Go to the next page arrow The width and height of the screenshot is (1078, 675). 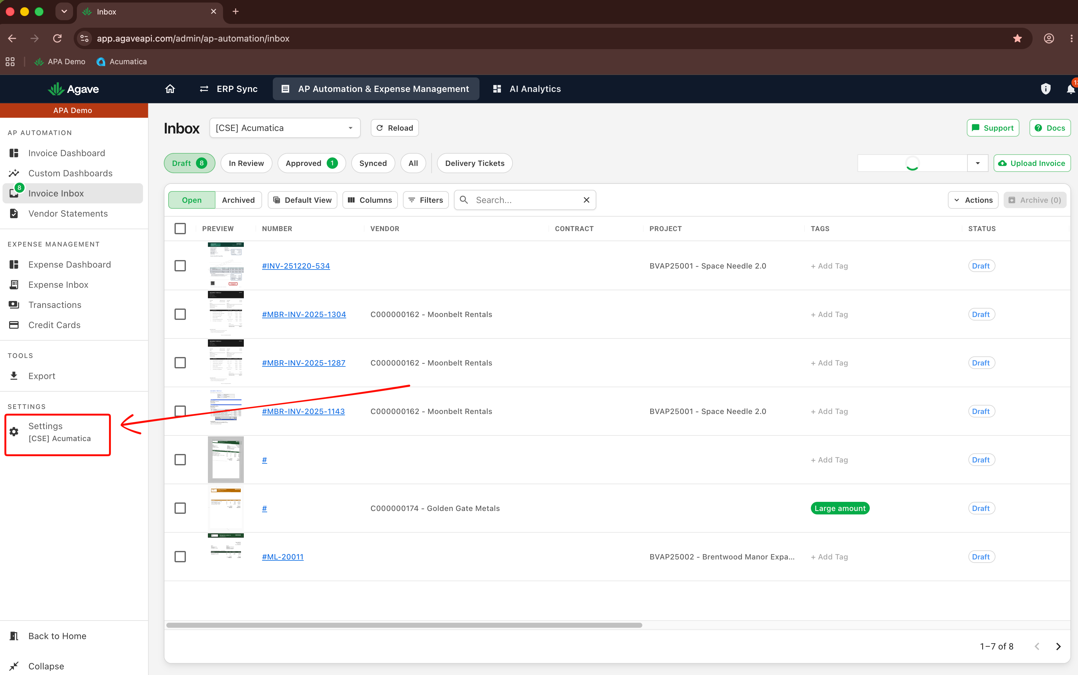[1058, 646]
